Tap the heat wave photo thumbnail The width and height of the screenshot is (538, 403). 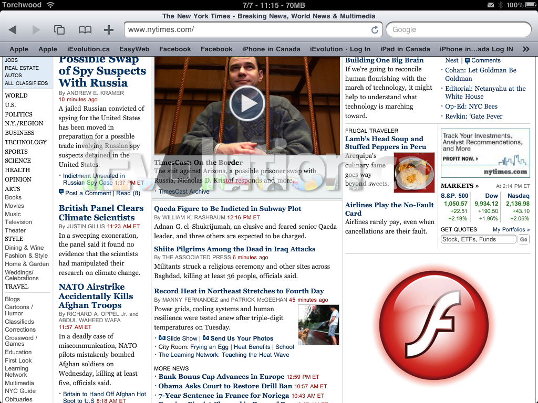(318, 324)
